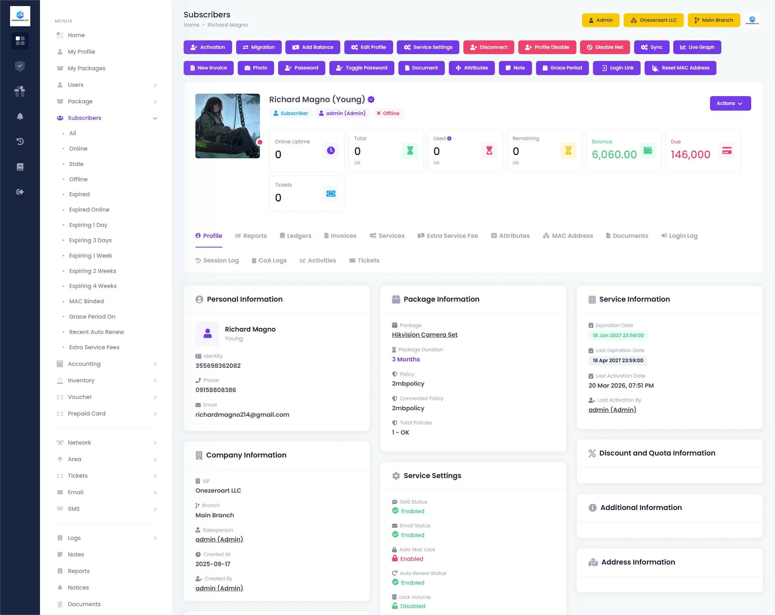Click the verified badge beside Richard Magno

pyautogui.click(x=371, y=99)
